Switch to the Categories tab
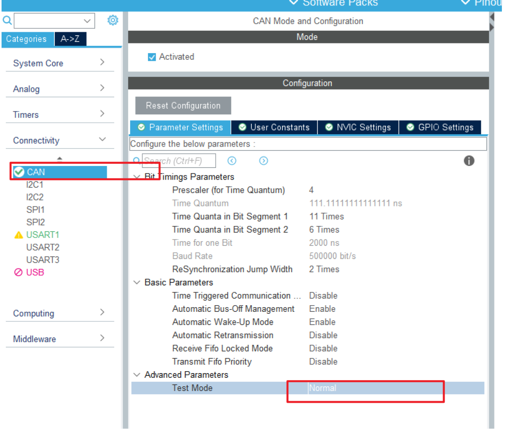The width and height of the screenshot is (505, 429). coord(28,39)
